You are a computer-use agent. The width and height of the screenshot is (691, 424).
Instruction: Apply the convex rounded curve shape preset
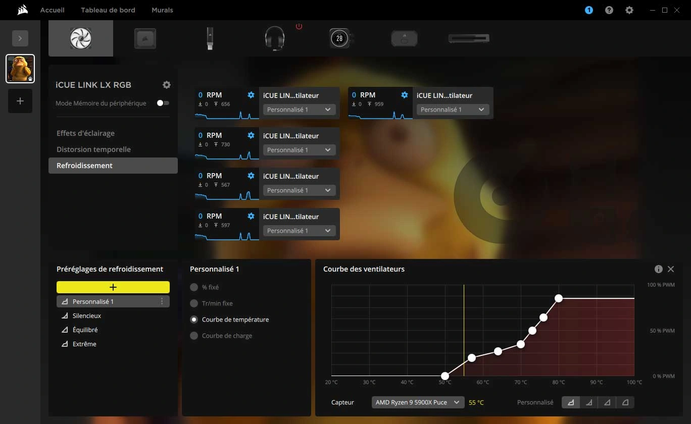(x=625, y=402)
